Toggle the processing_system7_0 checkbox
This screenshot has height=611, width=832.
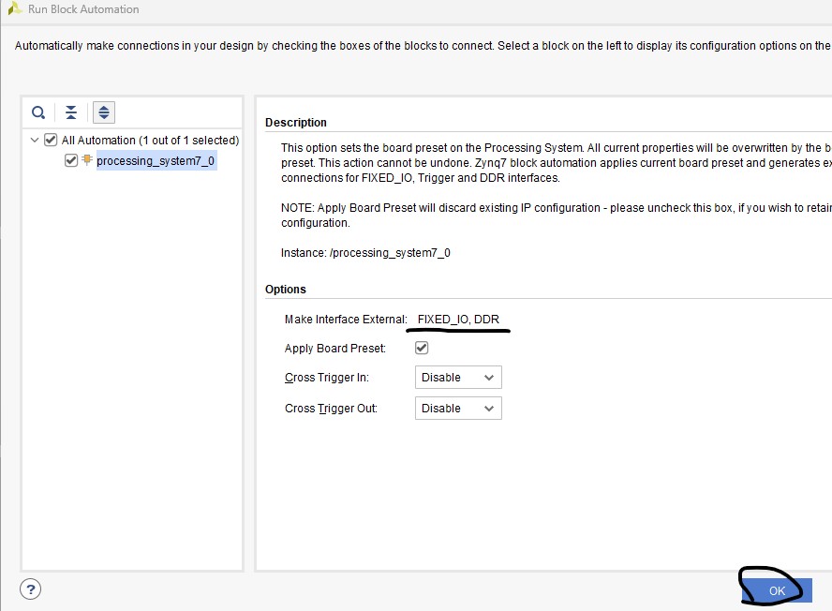tap(71, 160)
